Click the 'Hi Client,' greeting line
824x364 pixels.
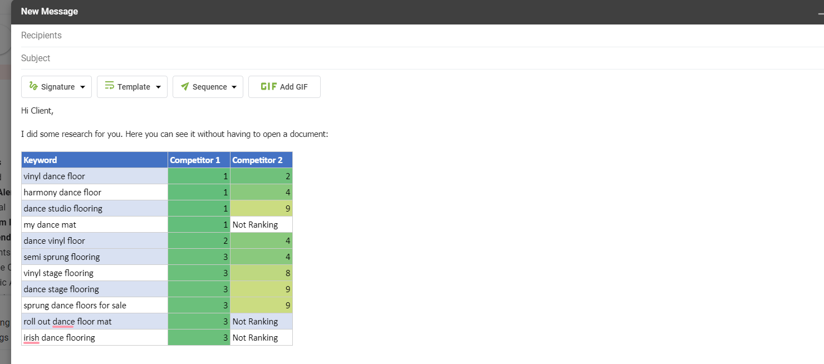click(x=37, y=111)
